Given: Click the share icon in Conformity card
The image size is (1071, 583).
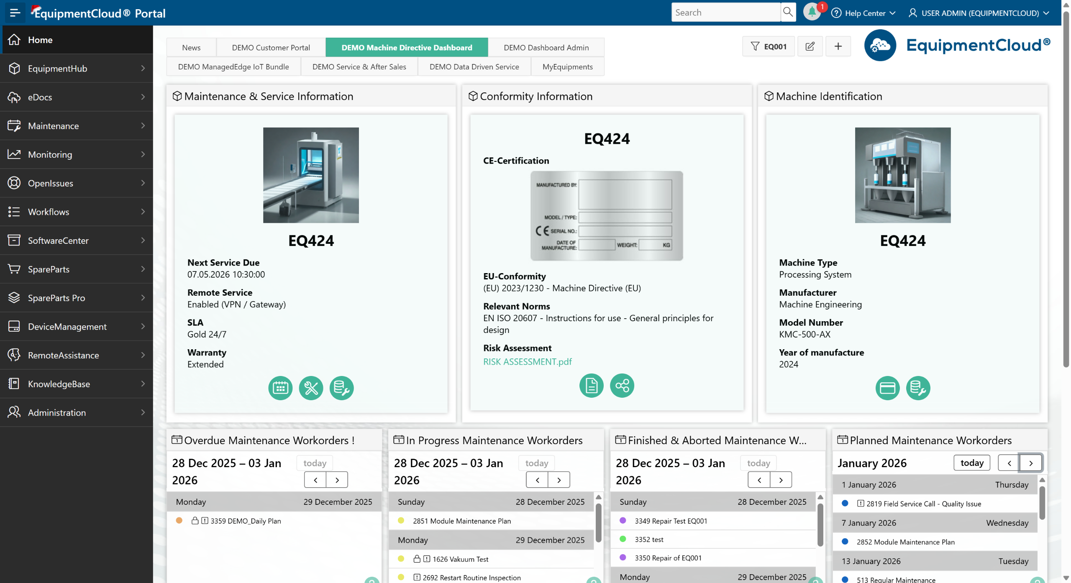Looking at the screenshot, I should pos(622,385).
